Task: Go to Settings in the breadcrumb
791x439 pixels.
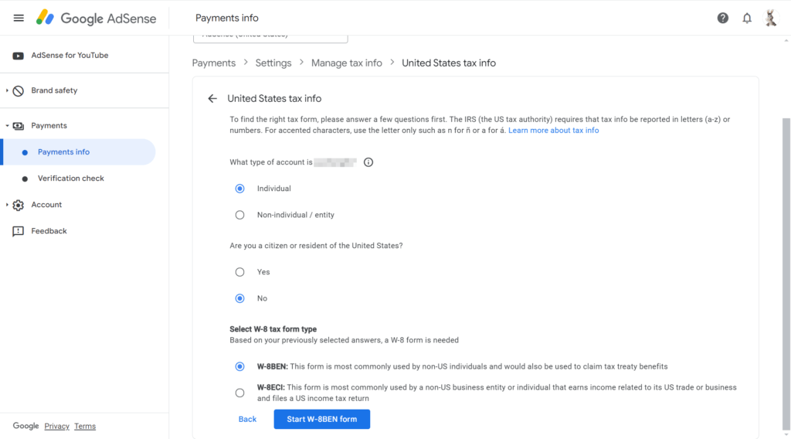Action: pyautogui.click(x=273, y=63)
